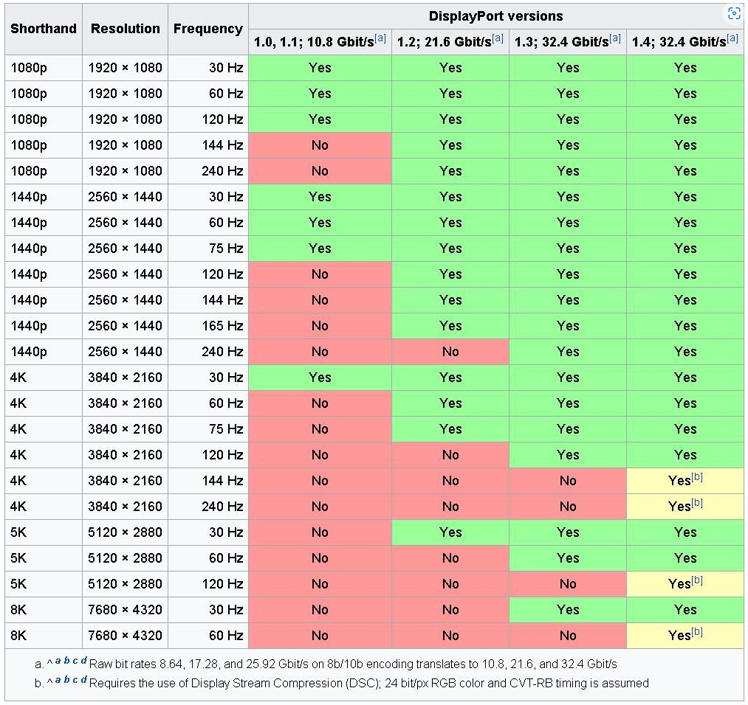
Task: Open footnote [b] in the 4K 144 Hz row
Action: tap(697, 477)
